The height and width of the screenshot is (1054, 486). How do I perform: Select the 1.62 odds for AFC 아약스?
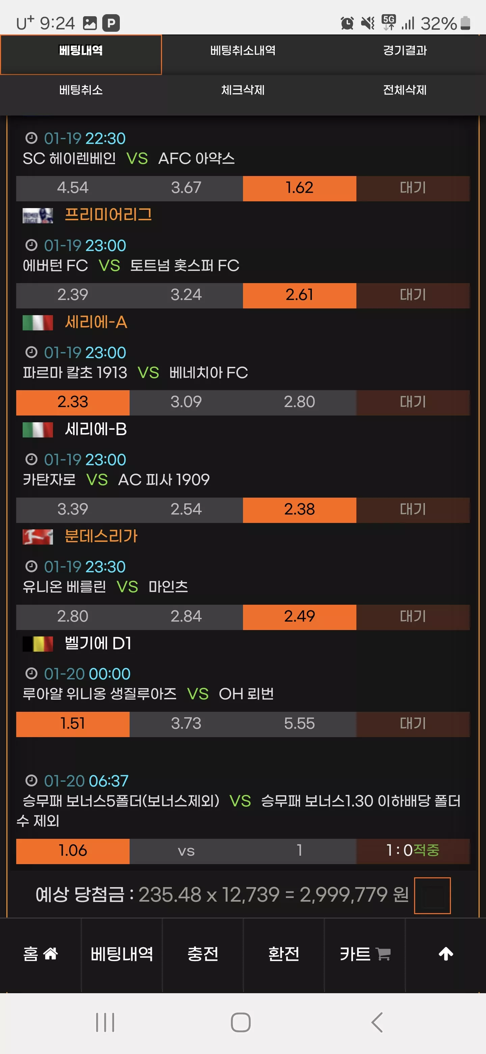click(x=300, y=188)
